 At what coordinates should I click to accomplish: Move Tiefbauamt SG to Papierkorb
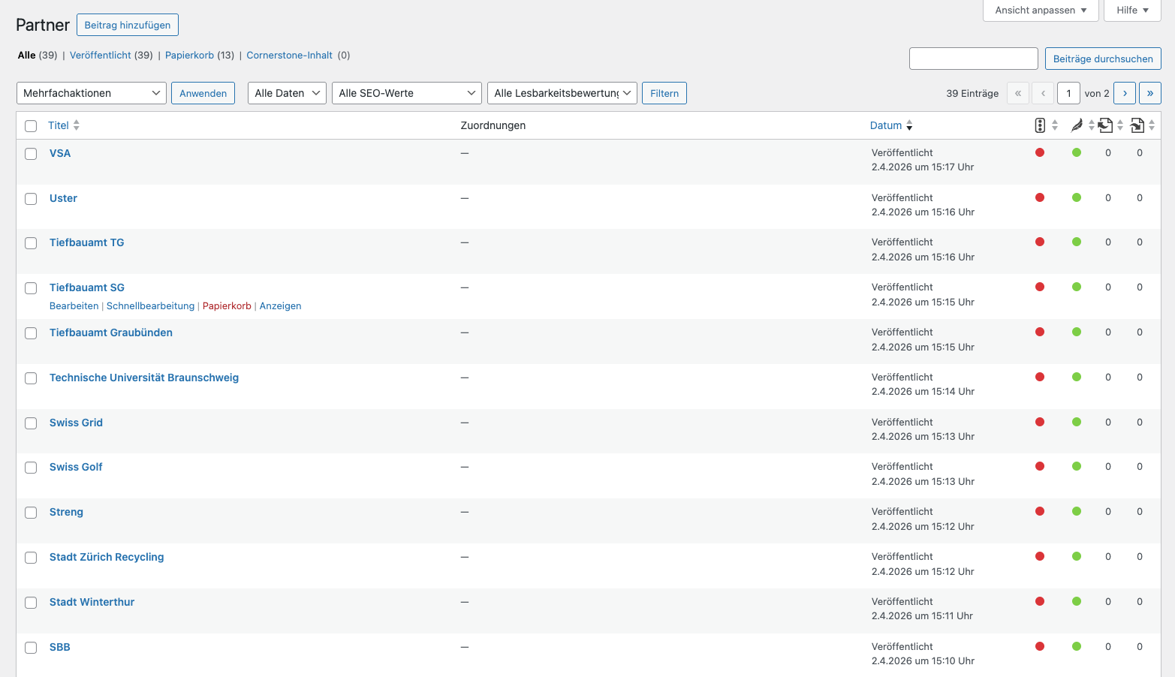click(227, 305)
